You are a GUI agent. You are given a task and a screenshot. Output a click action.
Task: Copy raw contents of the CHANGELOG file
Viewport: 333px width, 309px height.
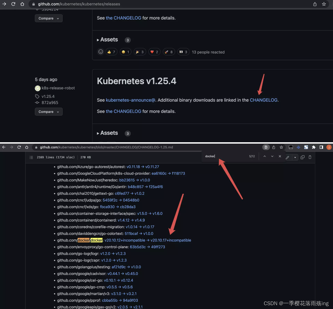(x=302, y=157)
